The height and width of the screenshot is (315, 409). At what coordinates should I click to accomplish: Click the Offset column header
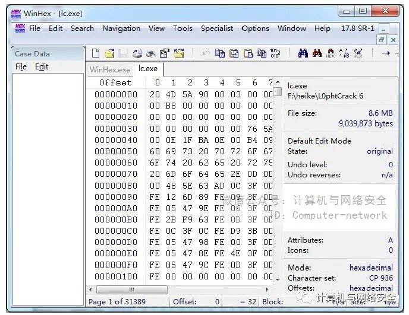pyautogui.click(x=115, y=82)
